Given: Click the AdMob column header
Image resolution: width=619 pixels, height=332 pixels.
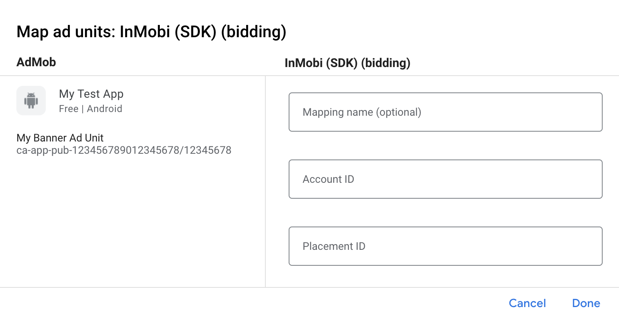Looking at the screenshot, I should (36, 62).
